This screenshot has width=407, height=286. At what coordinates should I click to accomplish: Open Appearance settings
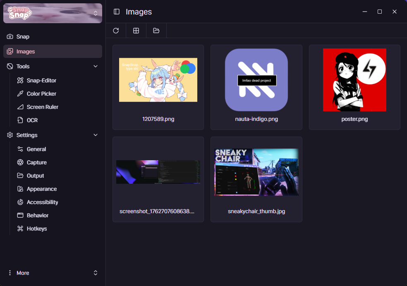41,189
